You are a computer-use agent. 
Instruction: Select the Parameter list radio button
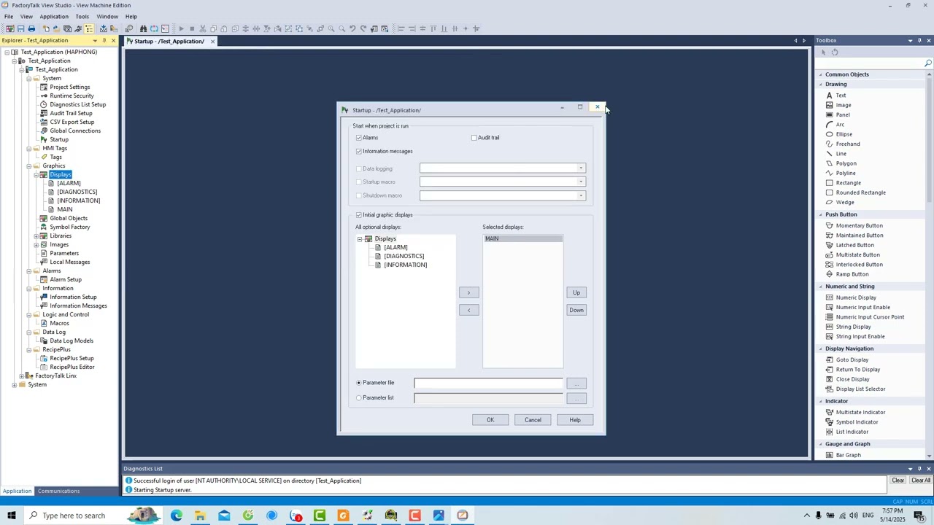pos(359,398)
